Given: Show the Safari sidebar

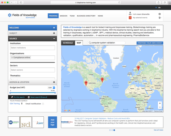Looking at the screenshot, I should tap(21, 2).
